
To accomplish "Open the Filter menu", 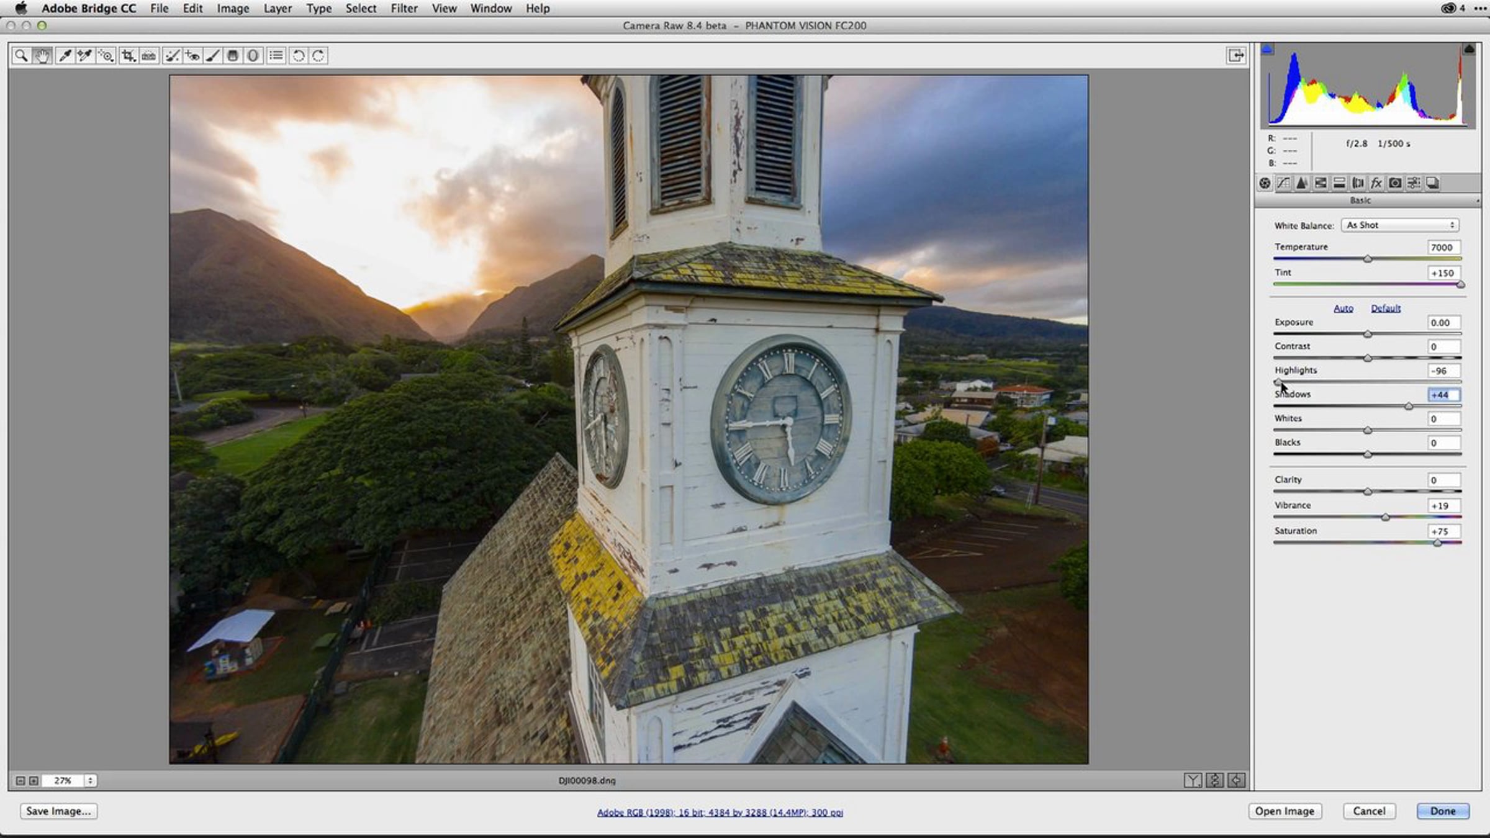I will 404,9.
